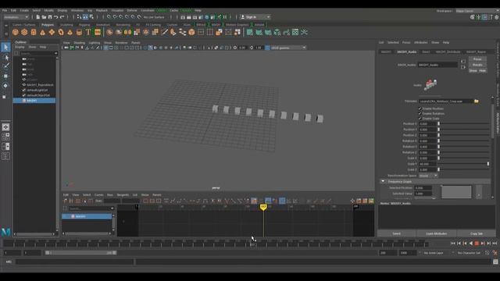
Task: Toggle defaultObjectSet checkbox in Outliner
Action: point(24,95)
